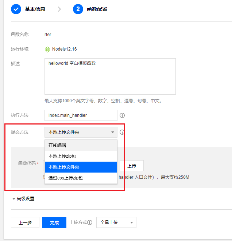Pick 通过cos上传zip包 from the list

point(81,178)
